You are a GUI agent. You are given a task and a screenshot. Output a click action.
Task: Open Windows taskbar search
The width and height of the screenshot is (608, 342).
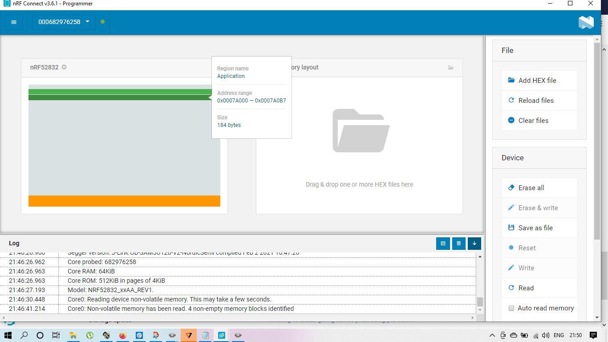[24, 335]
